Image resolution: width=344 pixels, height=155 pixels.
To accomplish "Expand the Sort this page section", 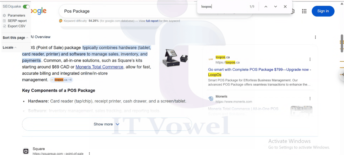I will pos(15,38).
